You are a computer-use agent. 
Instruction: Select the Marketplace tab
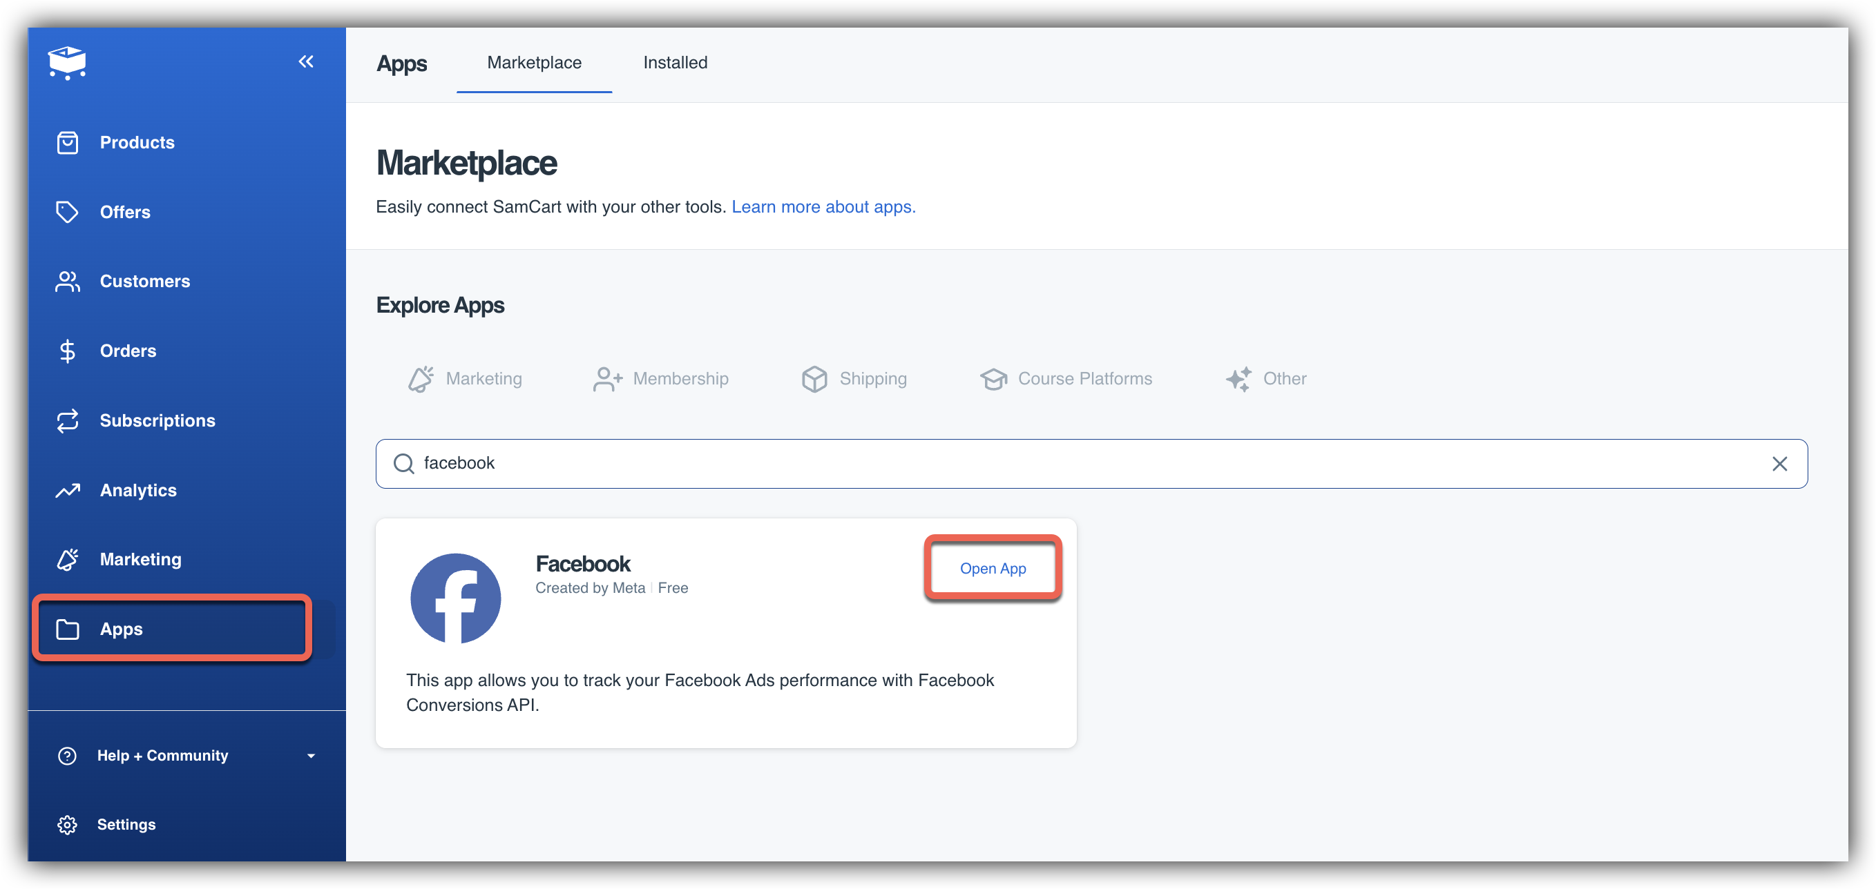point(534,63)
